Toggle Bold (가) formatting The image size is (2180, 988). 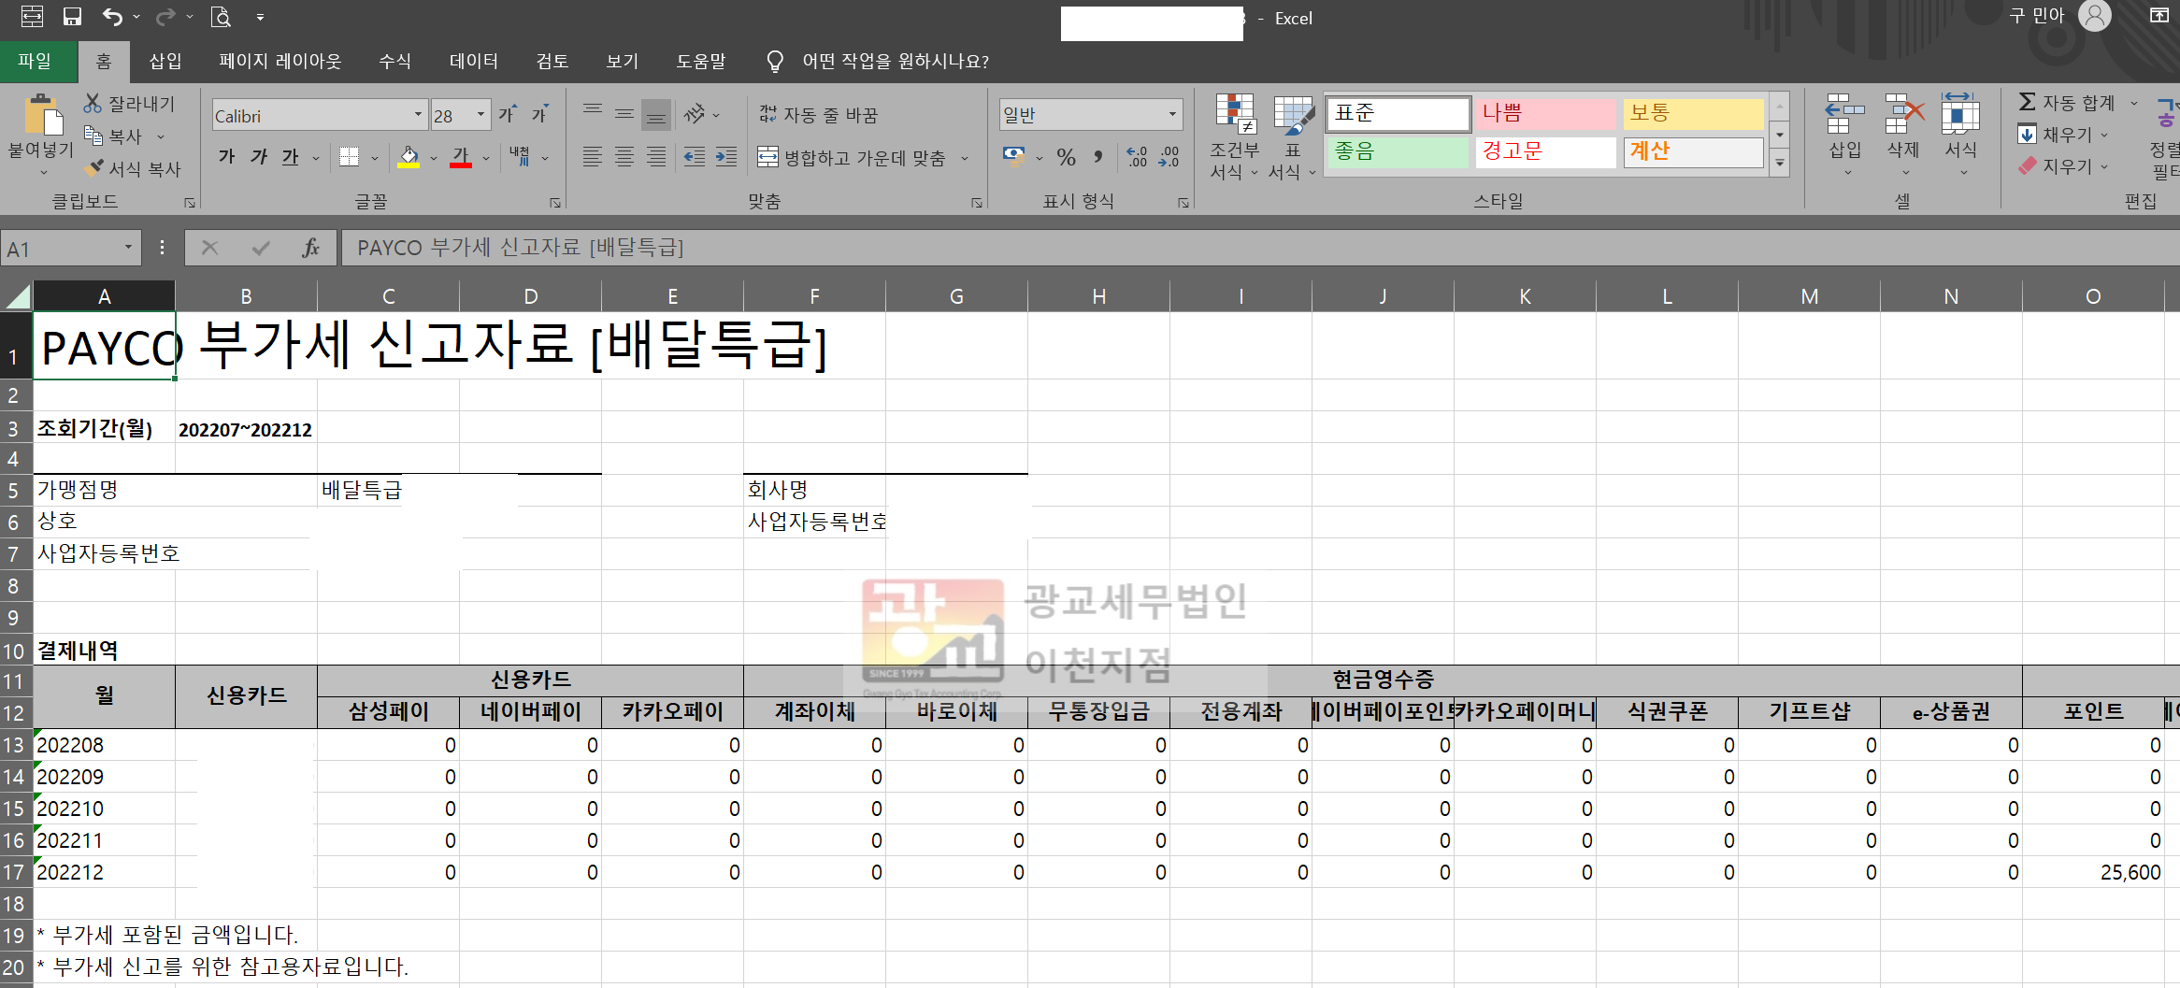(x=227, y=157)
